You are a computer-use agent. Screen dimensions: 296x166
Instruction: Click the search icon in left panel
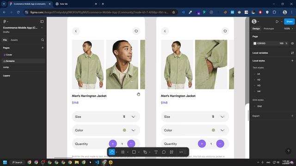pyautogui.click(x=43, y=40)
